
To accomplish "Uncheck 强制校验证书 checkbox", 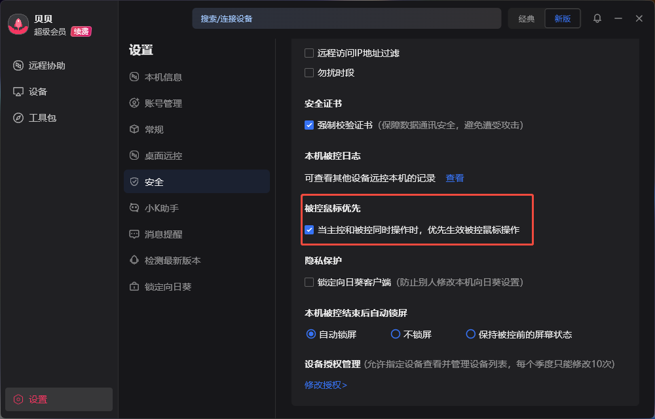I will 309,125.
